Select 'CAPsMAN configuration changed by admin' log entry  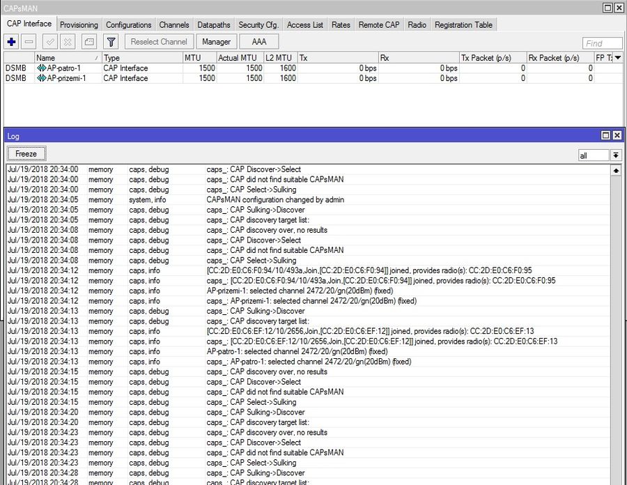275,199
